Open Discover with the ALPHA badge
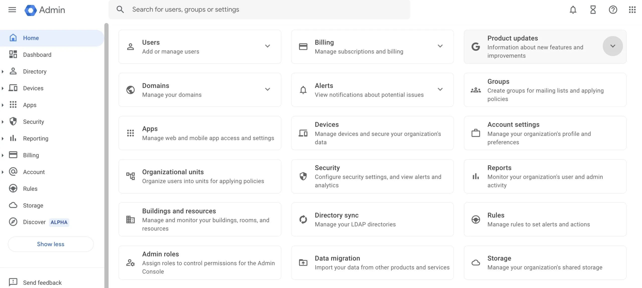The height and width of the screenshot is (288, 642). pyautogui.click(x=34, y=222)
